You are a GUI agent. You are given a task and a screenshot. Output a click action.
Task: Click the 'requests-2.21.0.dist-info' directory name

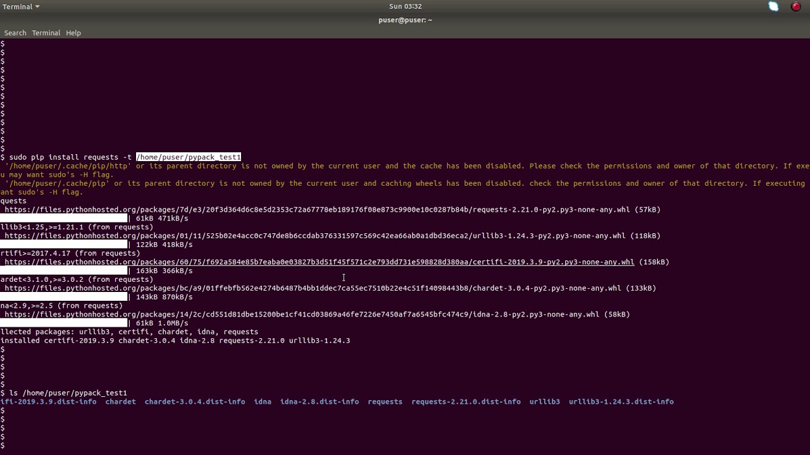(466, 402)
